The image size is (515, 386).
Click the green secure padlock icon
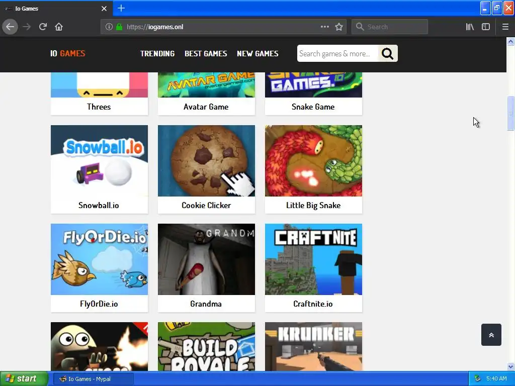[x=119, y=27]
